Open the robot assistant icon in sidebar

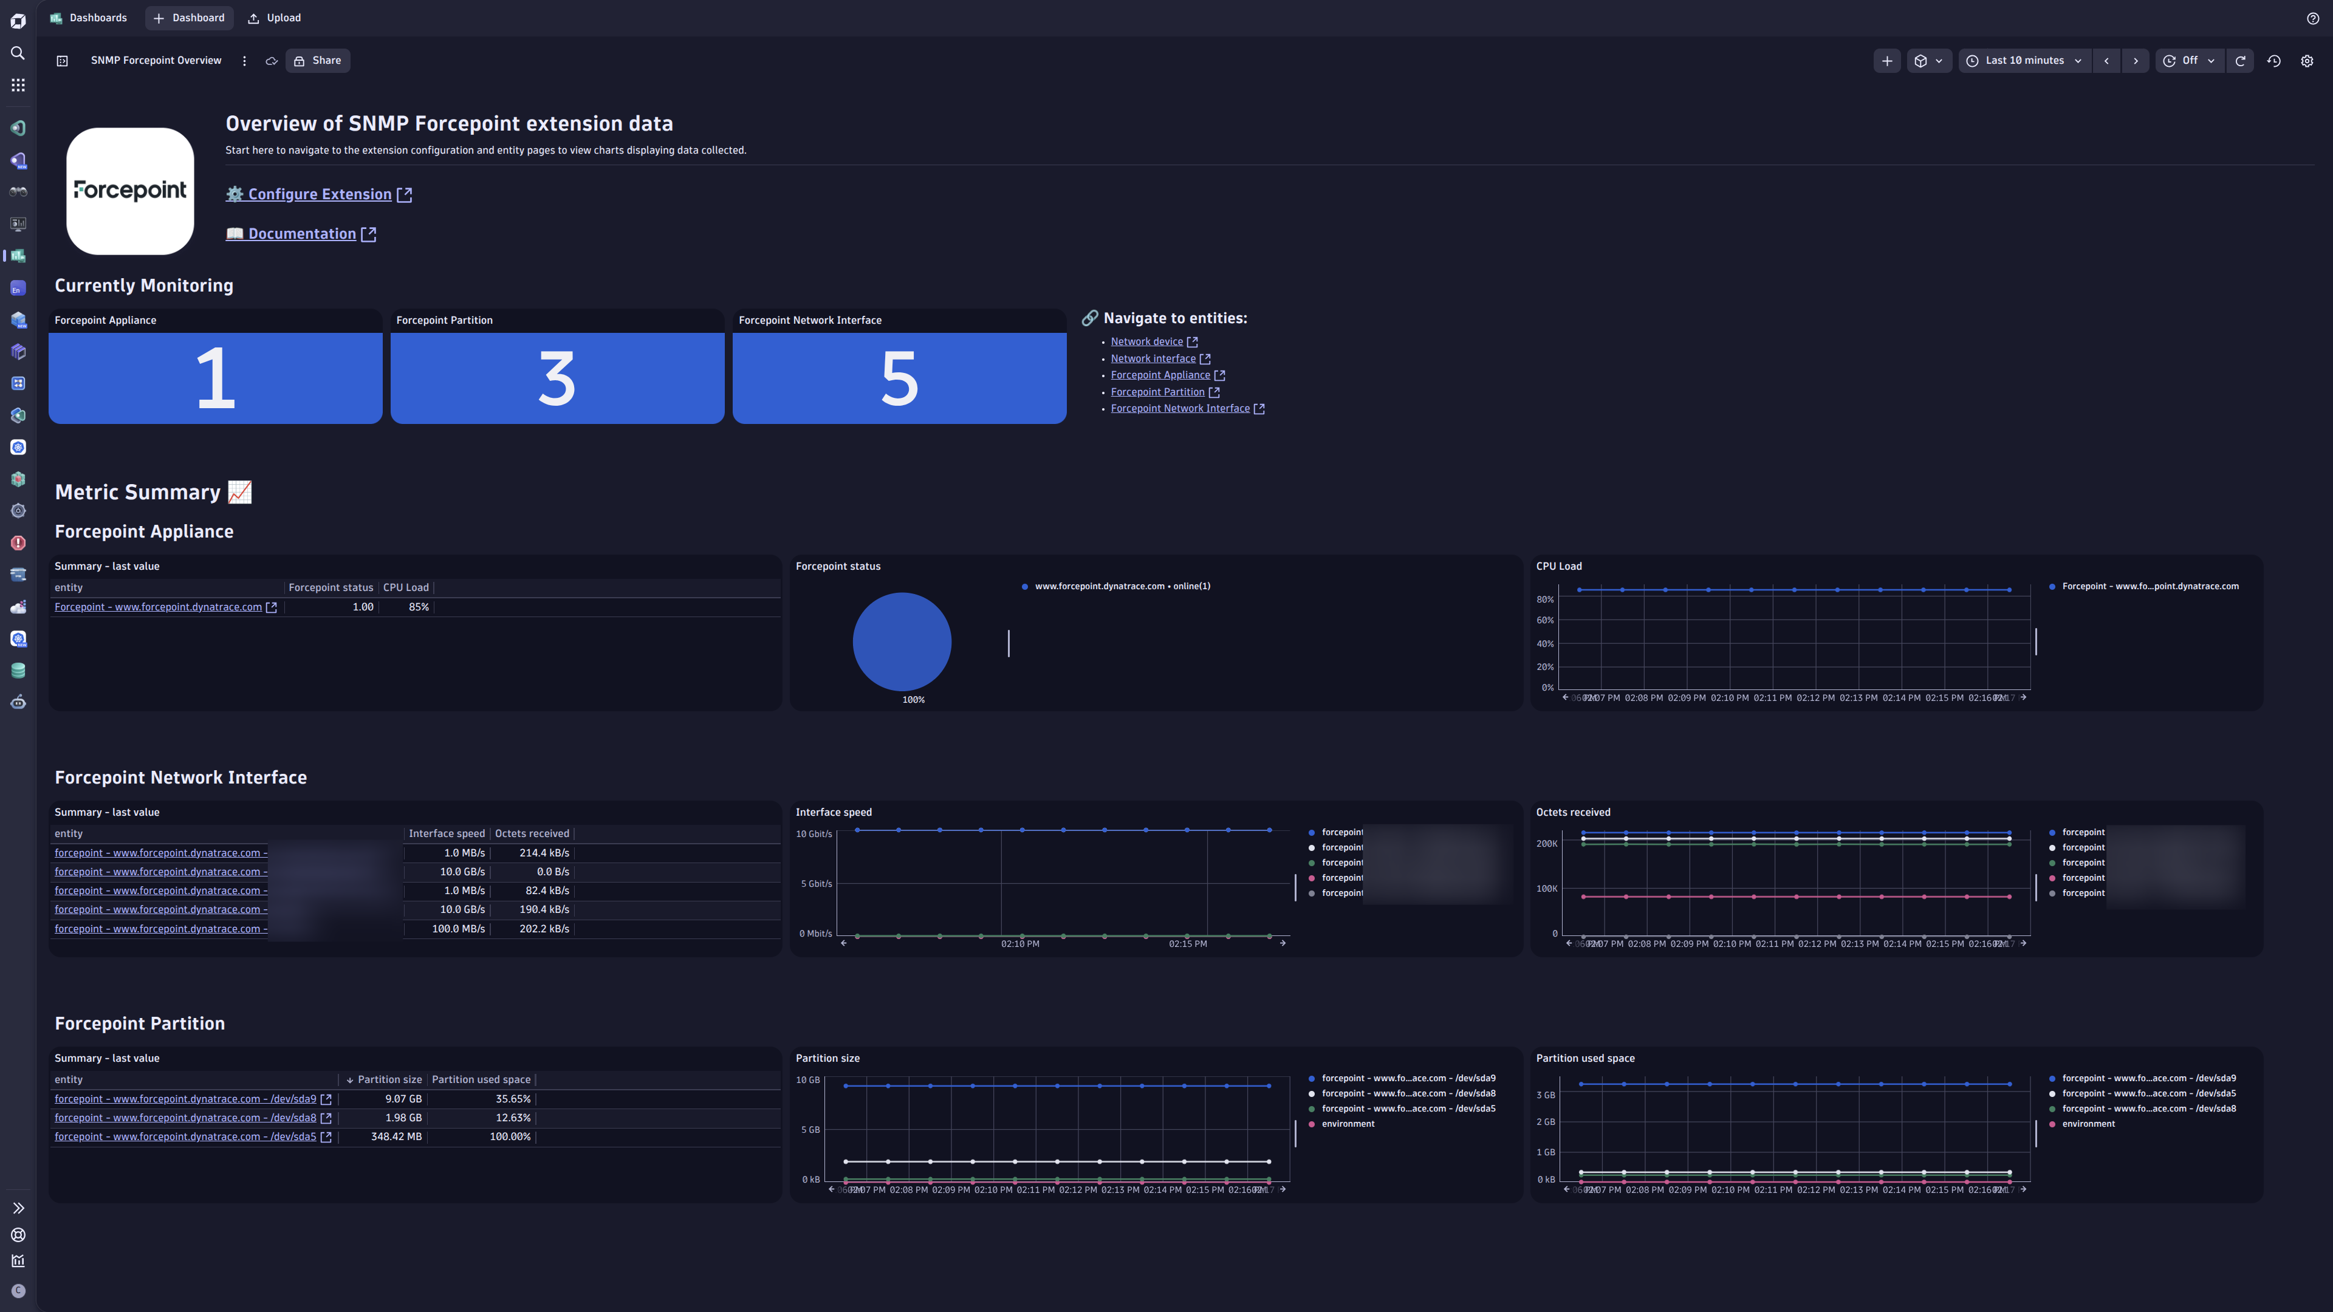pos(18,703)
